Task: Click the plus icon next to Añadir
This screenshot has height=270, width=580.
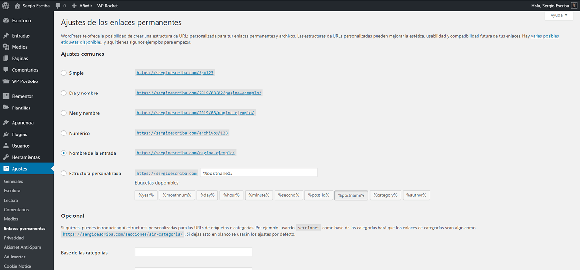Action: coord(74,6)
